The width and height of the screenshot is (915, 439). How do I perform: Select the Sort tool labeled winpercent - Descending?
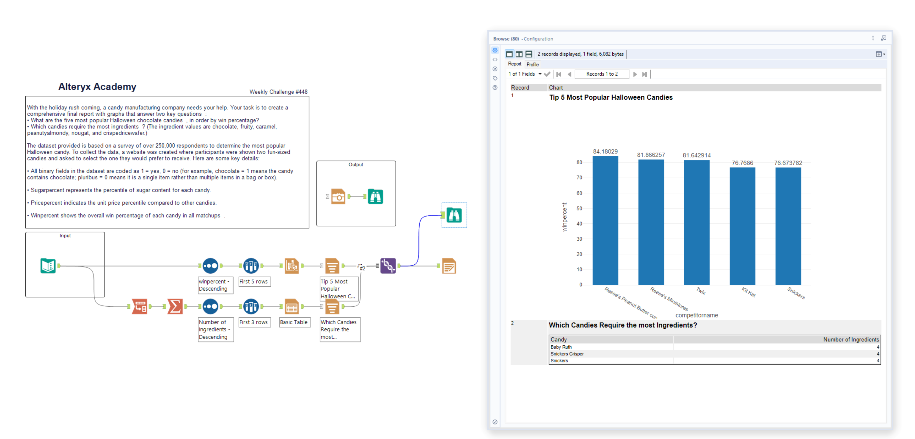point(210,266)
